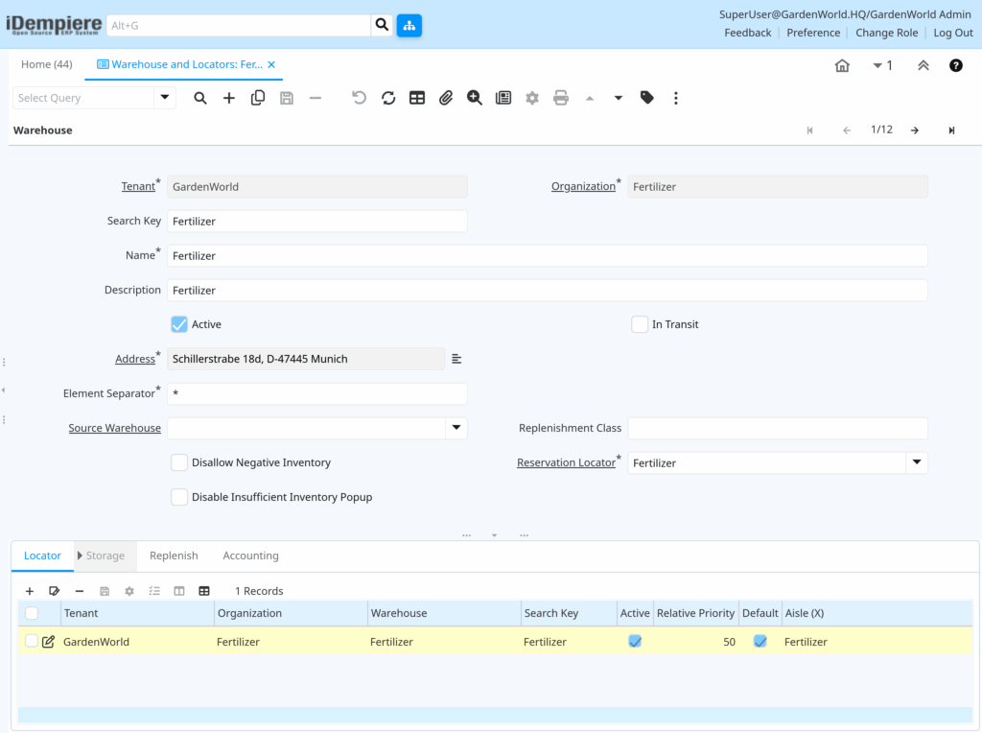Screen dimensions: 982x733
Task: Click the Delete minus toolbar icon
Action: [315, 98]
